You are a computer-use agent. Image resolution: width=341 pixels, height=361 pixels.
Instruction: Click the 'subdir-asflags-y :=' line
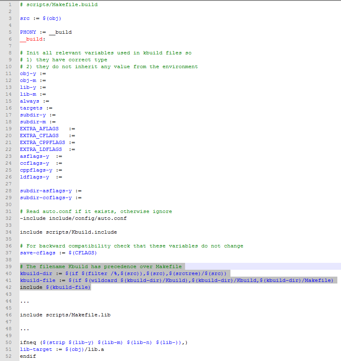click(x=51, y=191)
